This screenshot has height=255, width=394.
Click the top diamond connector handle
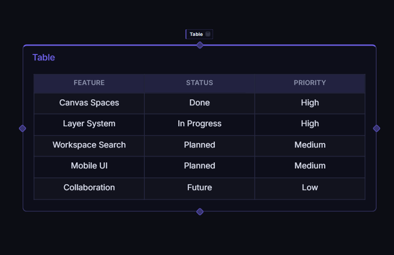coord(200,45)
